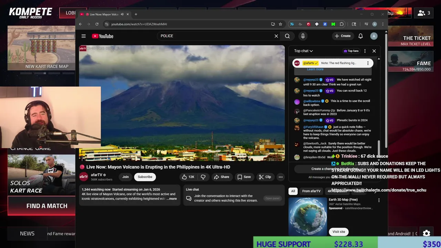Open options for Earth 3D Map ad

379,200
